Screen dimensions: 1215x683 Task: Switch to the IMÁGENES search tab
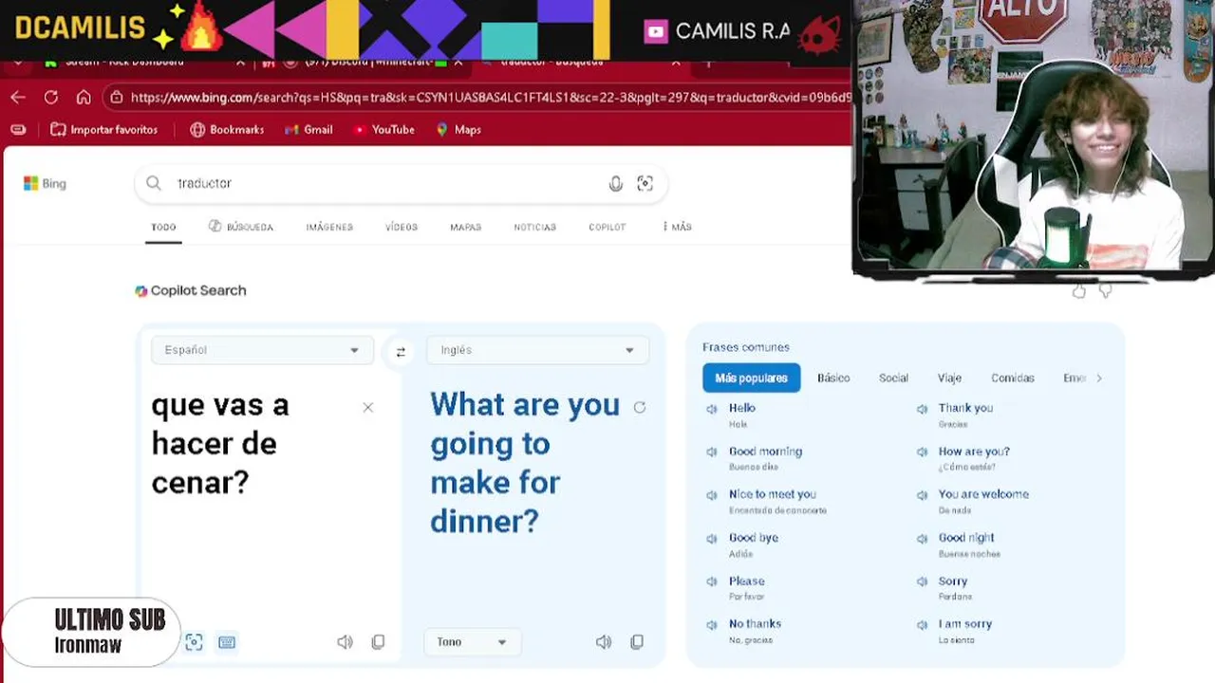[x=329, y=228]
